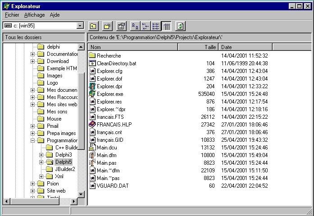Switch to small icons view
This screenshot has width=314, height=216.
146,26
